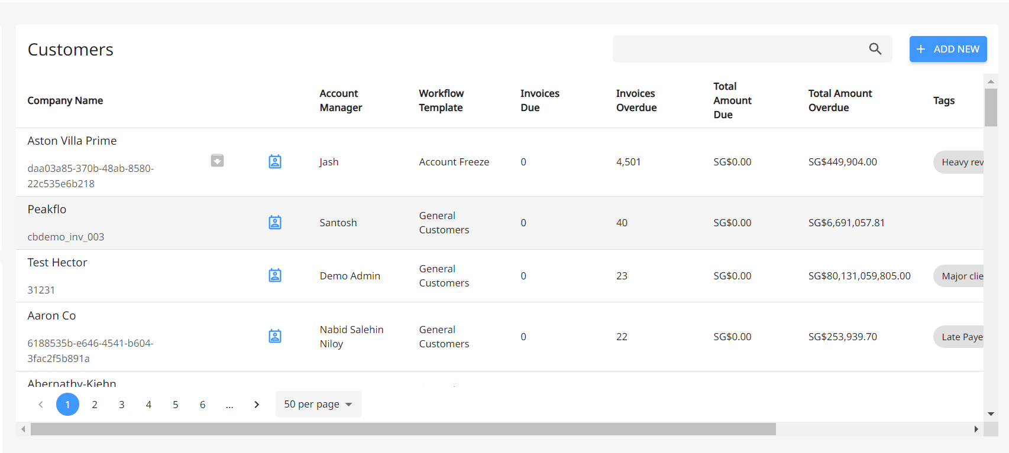
Task: Open Test Hector customer
Action: point(57,262)
